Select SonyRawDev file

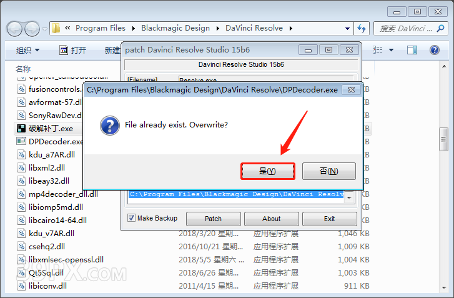pyautogui.click(x=55, y=115)
